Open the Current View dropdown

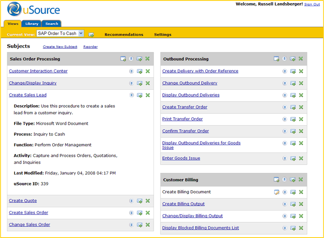pos(60,33)
